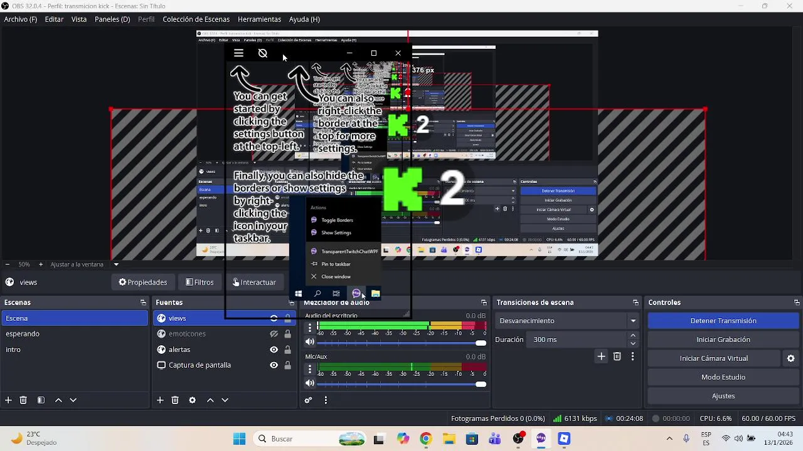This screenshot has width=803, height=451.
Task: Open hamburger menu in chat overlay window
Action: pyautogui.click(x=238, y=53)
